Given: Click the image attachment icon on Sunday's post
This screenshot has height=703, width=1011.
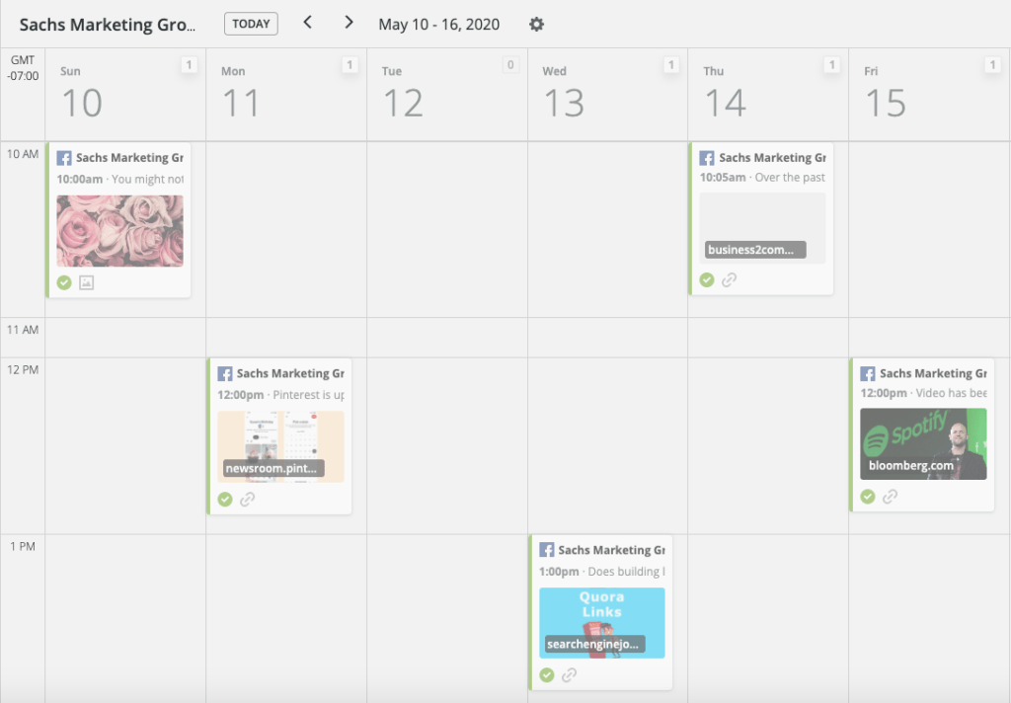Looking at the screenshot, I should point(86,282).
